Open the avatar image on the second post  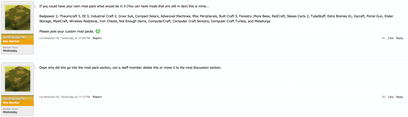pyautogui.click(x=18, y=79)
